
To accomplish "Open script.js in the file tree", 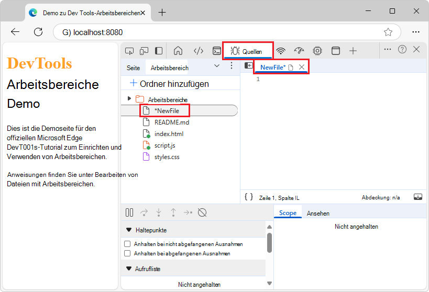I will coord(164,145).
